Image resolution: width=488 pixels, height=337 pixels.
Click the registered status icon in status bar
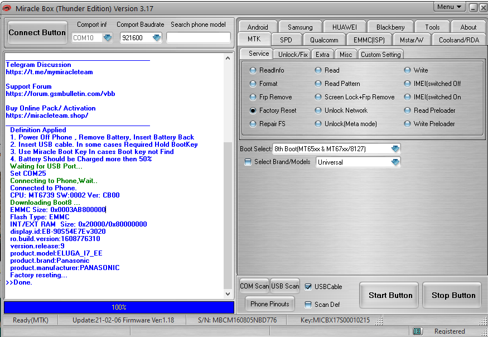(417, 331)
